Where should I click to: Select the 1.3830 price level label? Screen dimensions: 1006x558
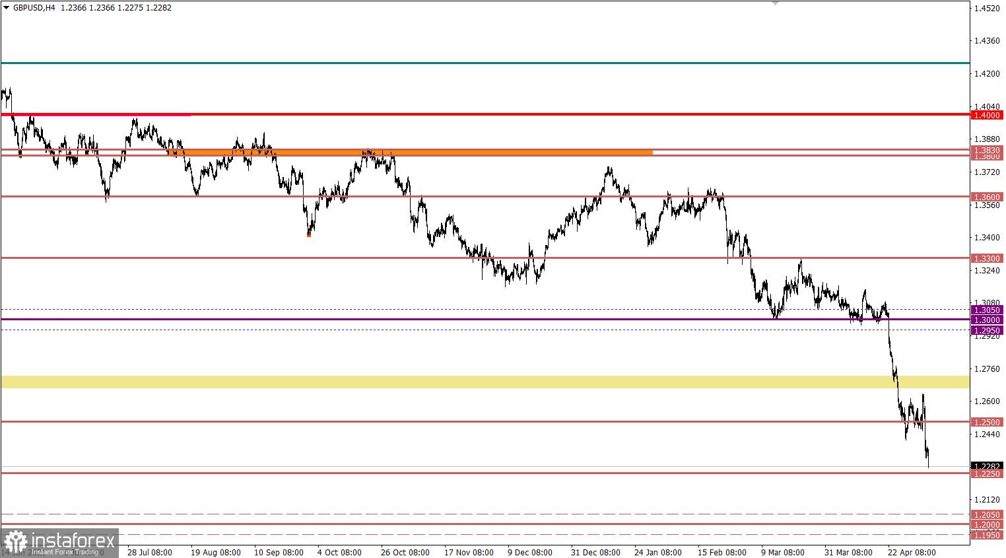coord(987,151)
